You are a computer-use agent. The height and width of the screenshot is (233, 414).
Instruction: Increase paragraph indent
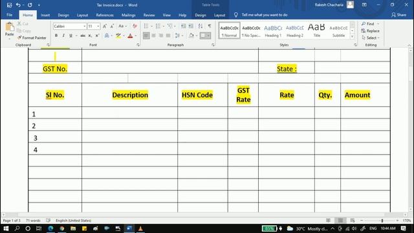191,26
